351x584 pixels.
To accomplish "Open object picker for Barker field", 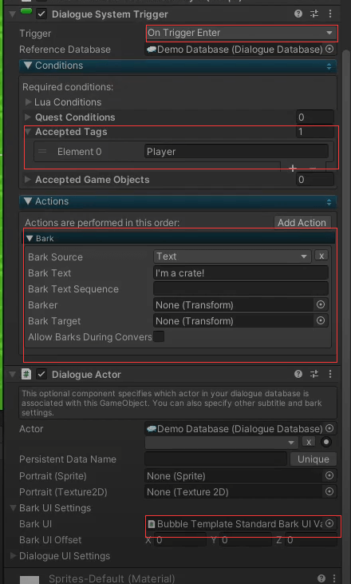I will point(321,304).
